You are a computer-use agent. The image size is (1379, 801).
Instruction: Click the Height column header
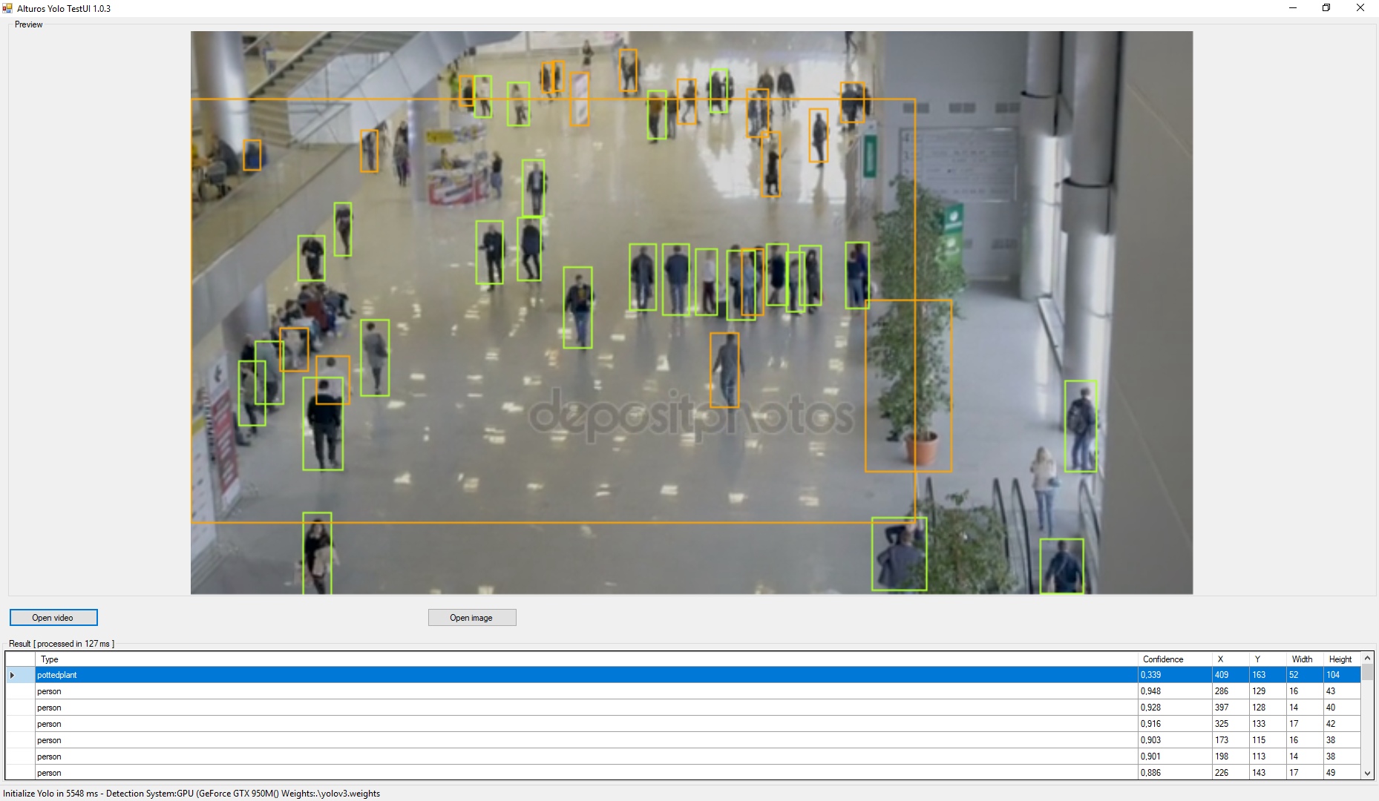tap(1342, 659)
